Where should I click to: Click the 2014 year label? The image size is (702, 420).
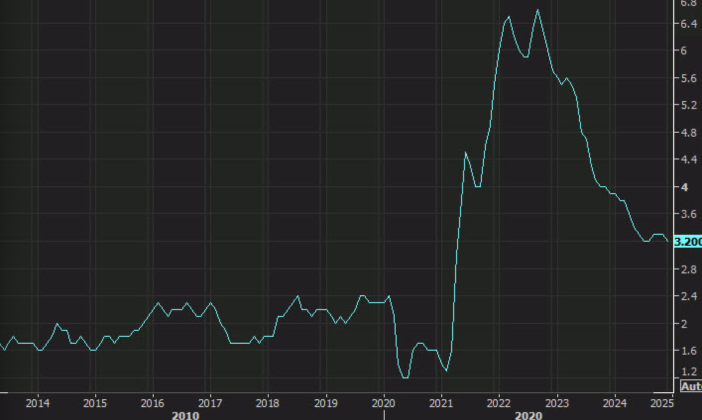click(x=38, y=403)
